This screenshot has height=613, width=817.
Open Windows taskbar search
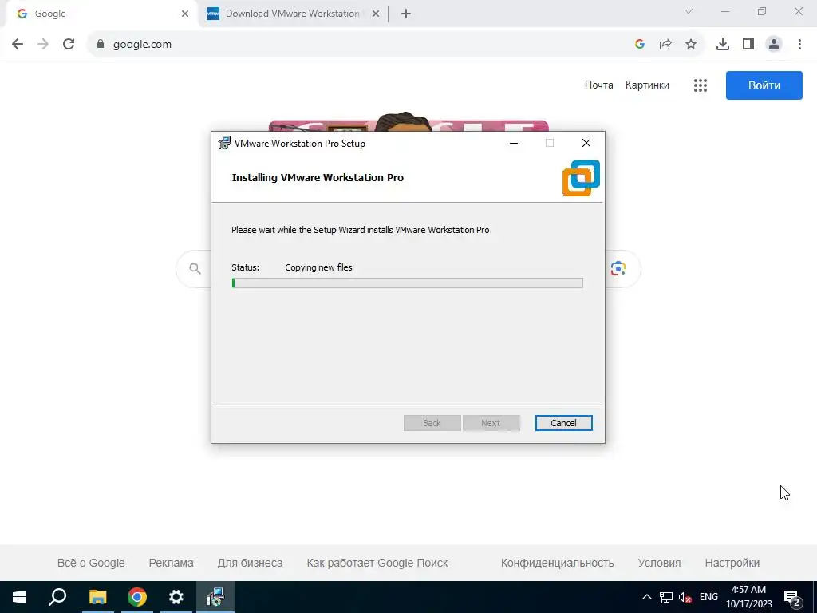(57, 597)
